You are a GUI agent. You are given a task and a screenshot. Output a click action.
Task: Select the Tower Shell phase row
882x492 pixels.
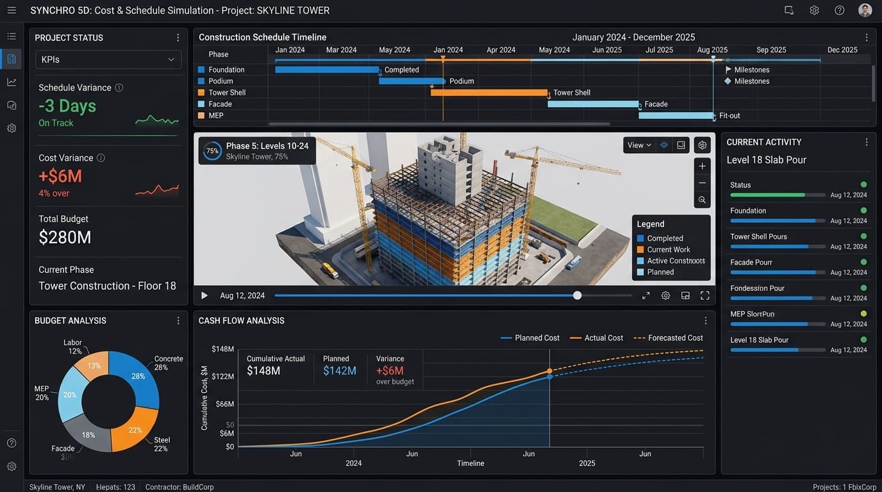tap(227, 92)
